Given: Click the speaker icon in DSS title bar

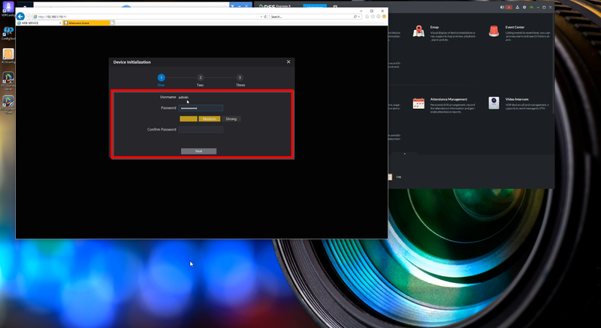Looking at the screenshot, I should 502,8.
